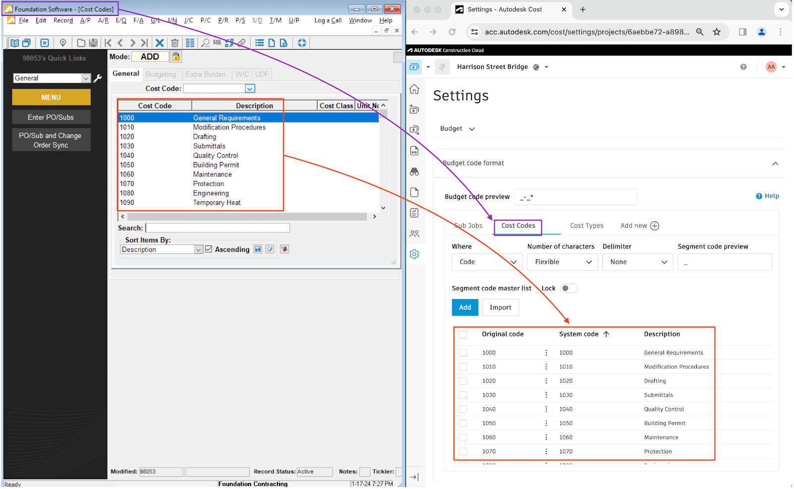The image size is (794, 489).
Task: Click the SQL toolbar icon
Action: pyautogui.click(x=217, y=43)
